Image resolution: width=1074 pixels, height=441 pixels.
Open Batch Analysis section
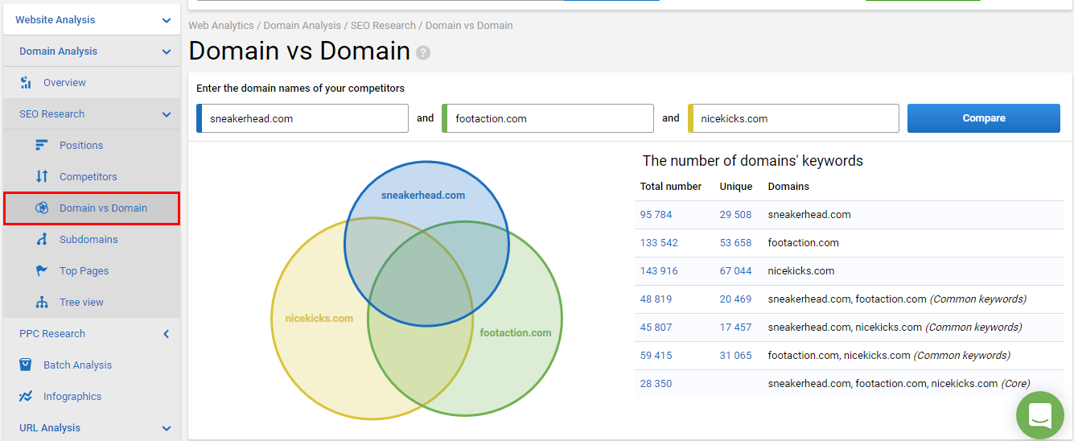pyautogui.click(x=77, y=365)
